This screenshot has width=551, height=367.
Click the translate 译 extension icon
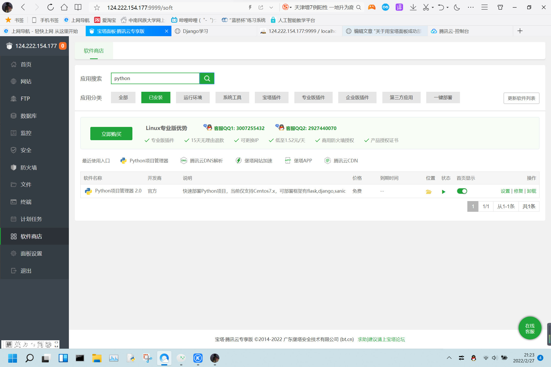(x=399, y=7)
